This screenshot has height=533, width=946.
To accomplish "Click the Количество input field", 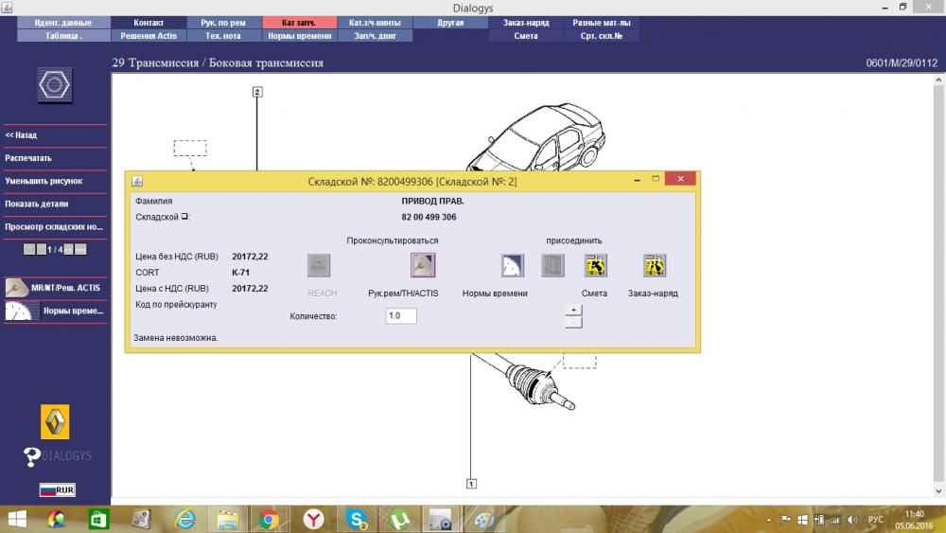I will 401,315.
